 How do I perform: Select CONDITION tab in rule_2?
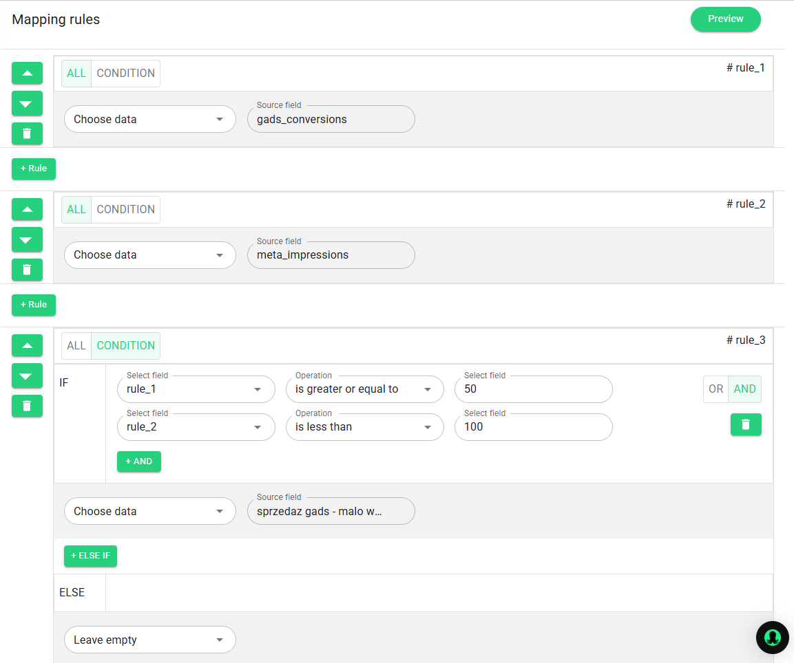(125, 210)
